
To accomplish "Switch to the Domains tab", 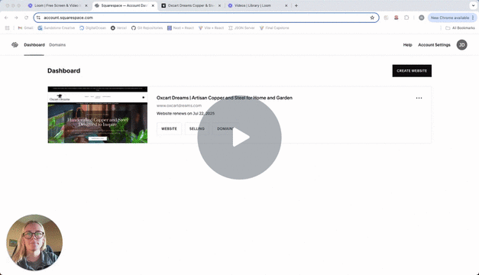I will point(57,45).
